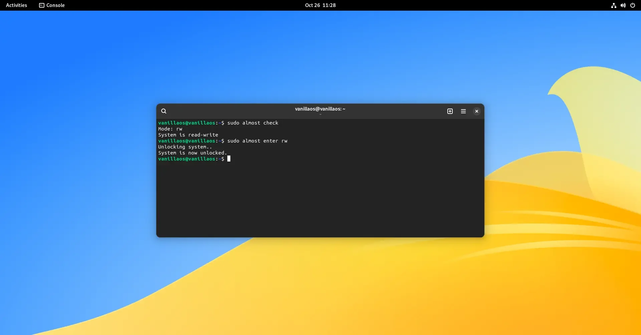Click the volume speaker icon
This screenshot has width=641, height=335.
pyautogui.click(x=623, y=5)
